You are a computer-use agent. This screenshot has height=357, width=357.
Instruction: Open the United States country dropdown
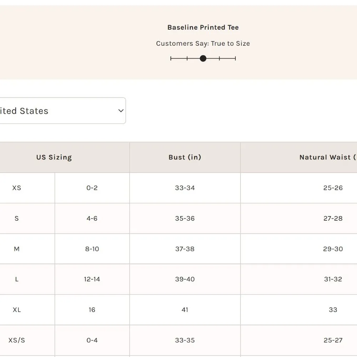(x=61, y=111)
